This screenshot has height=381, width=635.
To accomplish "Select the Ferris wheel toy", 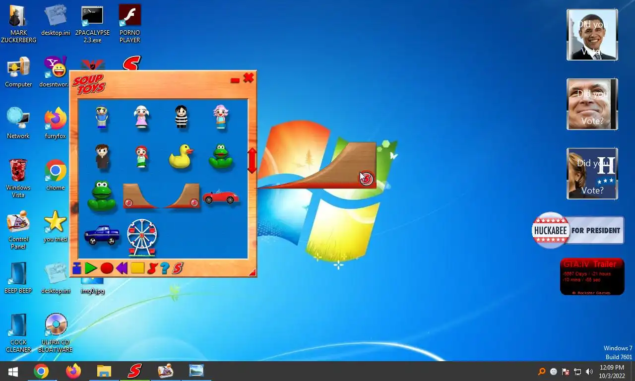I will (x=142, y=238).
